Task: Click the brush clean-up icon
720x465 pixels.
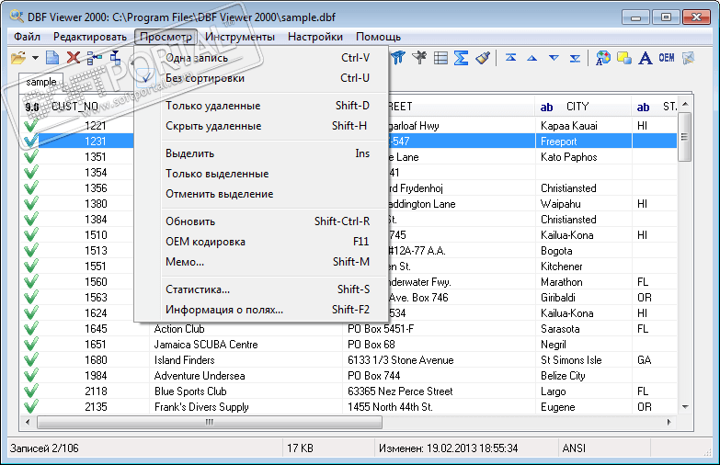Action: [483, 58]
